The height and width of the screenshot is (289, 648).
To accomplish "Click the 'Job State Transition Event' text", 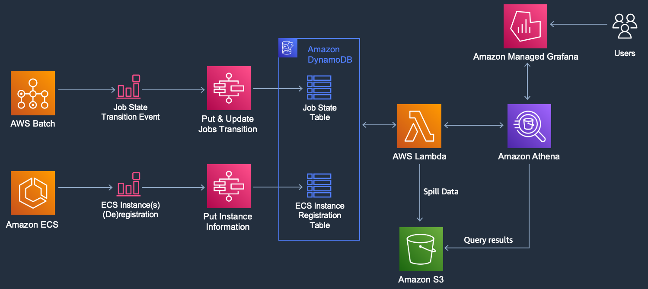I will click(x=131, y=112).
